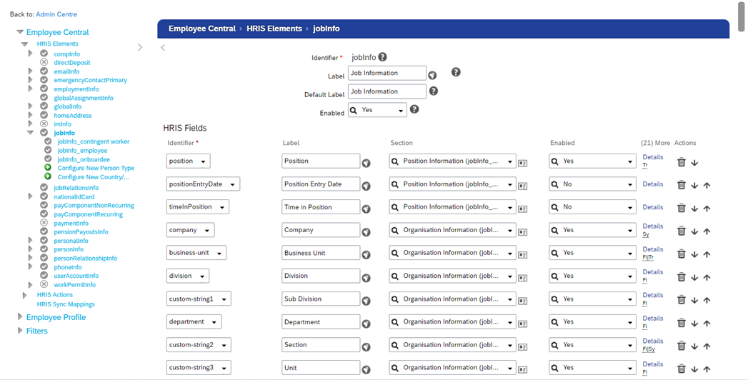
Task: Go back to Admin Centre
Action: pos(56,14)
